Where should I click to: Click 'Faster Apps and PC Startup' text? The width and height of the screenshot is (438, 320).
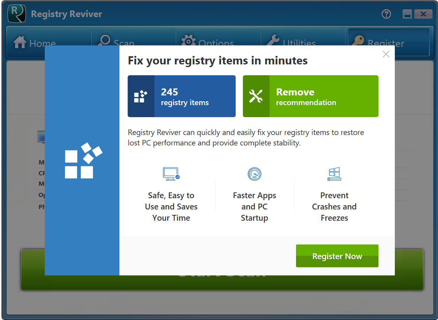point(254,206)
